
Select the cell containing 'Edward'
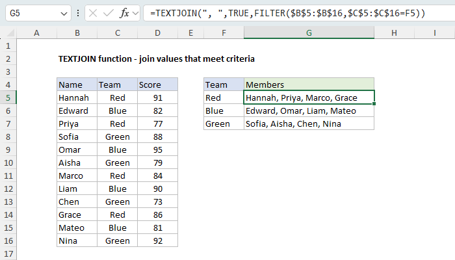pos(77,111)
